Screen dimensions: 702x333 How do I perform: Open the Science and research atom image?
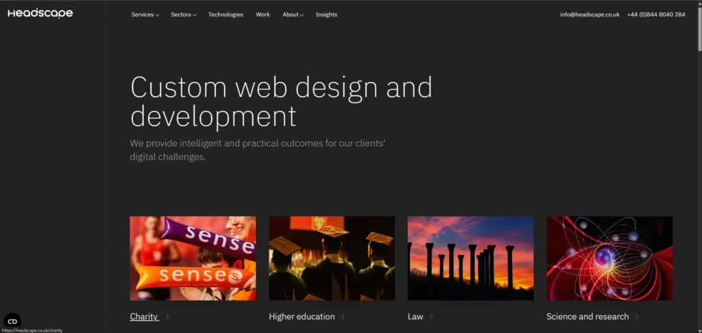tap(609, 258)
